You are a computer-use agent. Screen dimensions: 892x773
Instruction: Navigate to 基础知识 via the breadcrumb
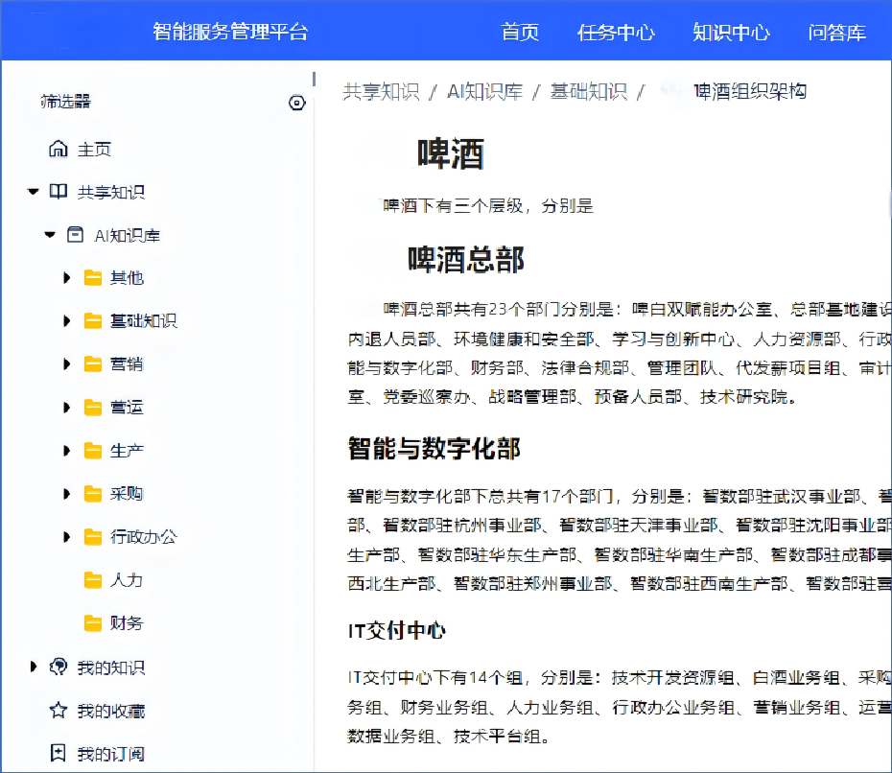(x=588, y=92)
